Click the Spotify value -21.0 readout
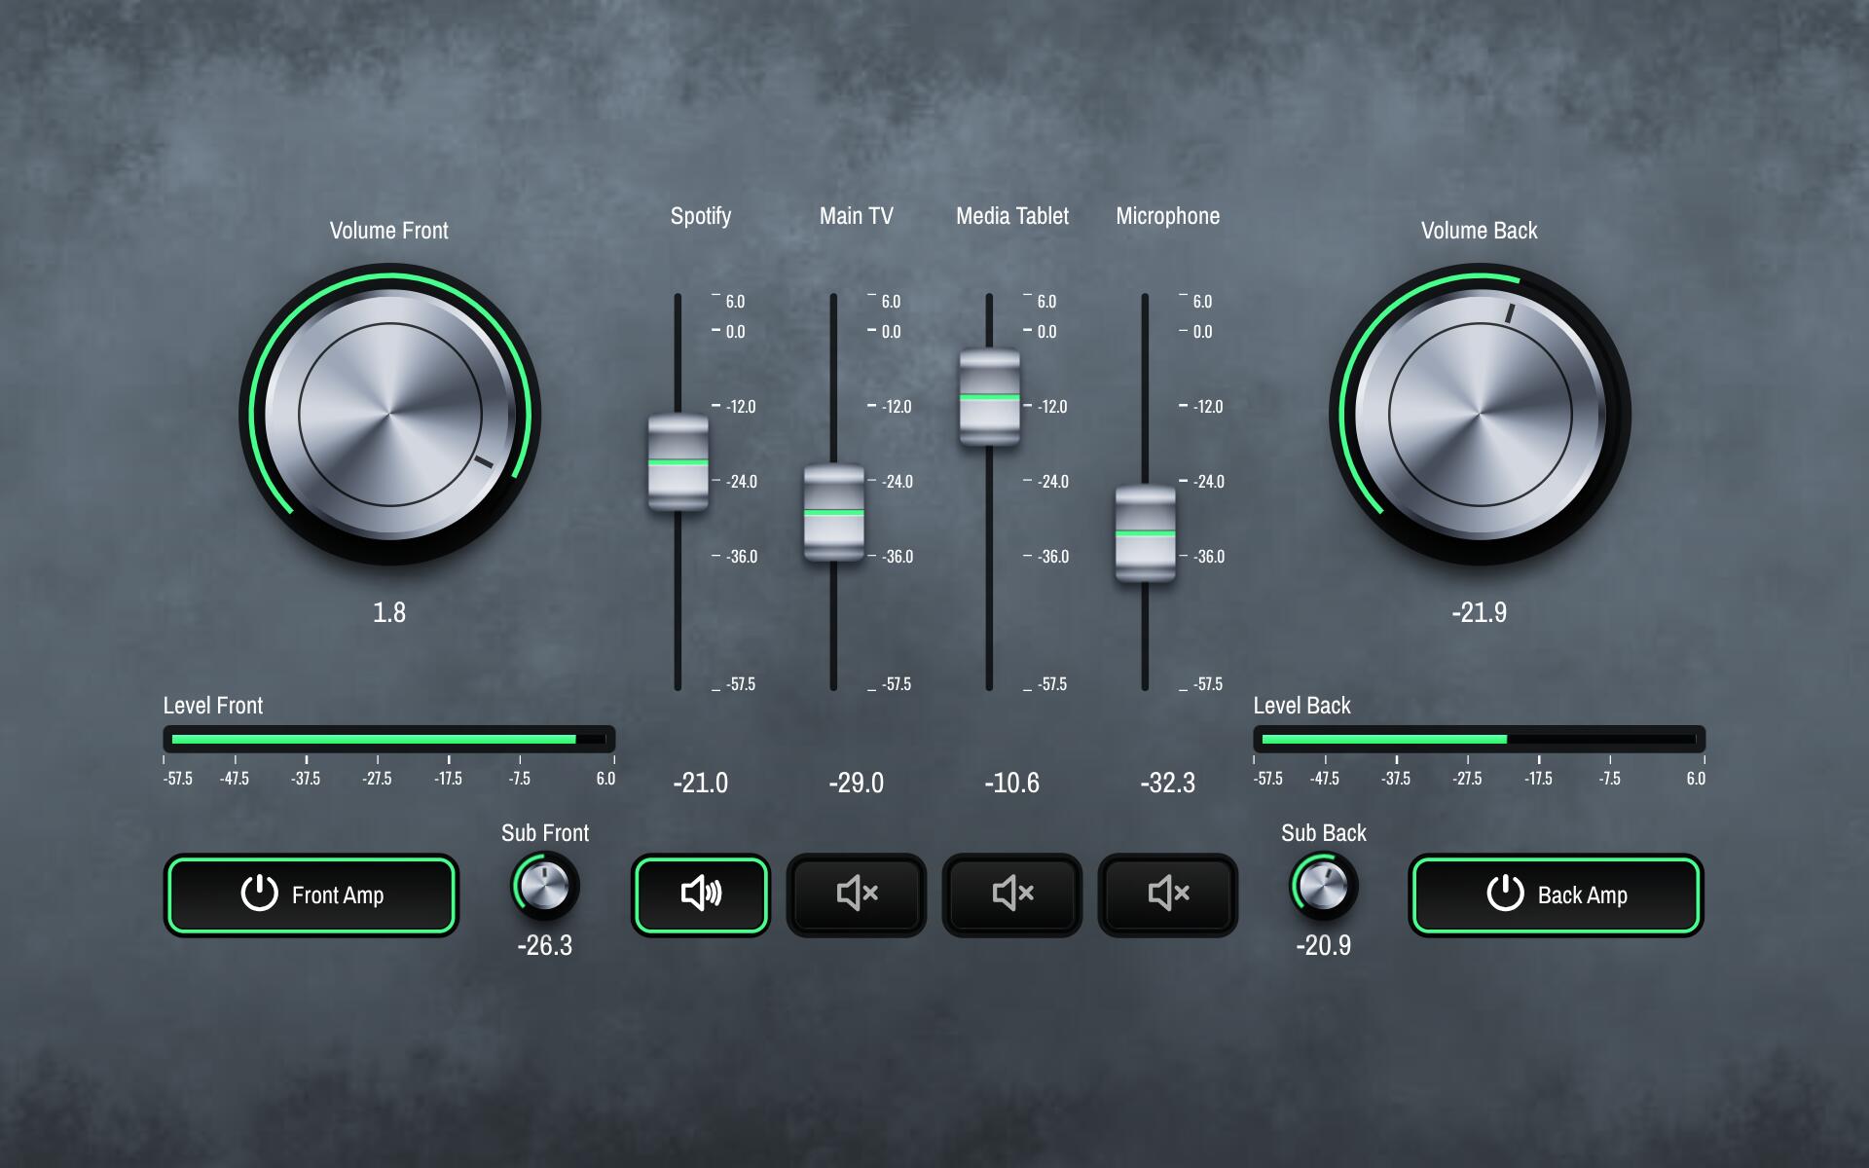1869x1168 pixels. [x=700, y=783]
